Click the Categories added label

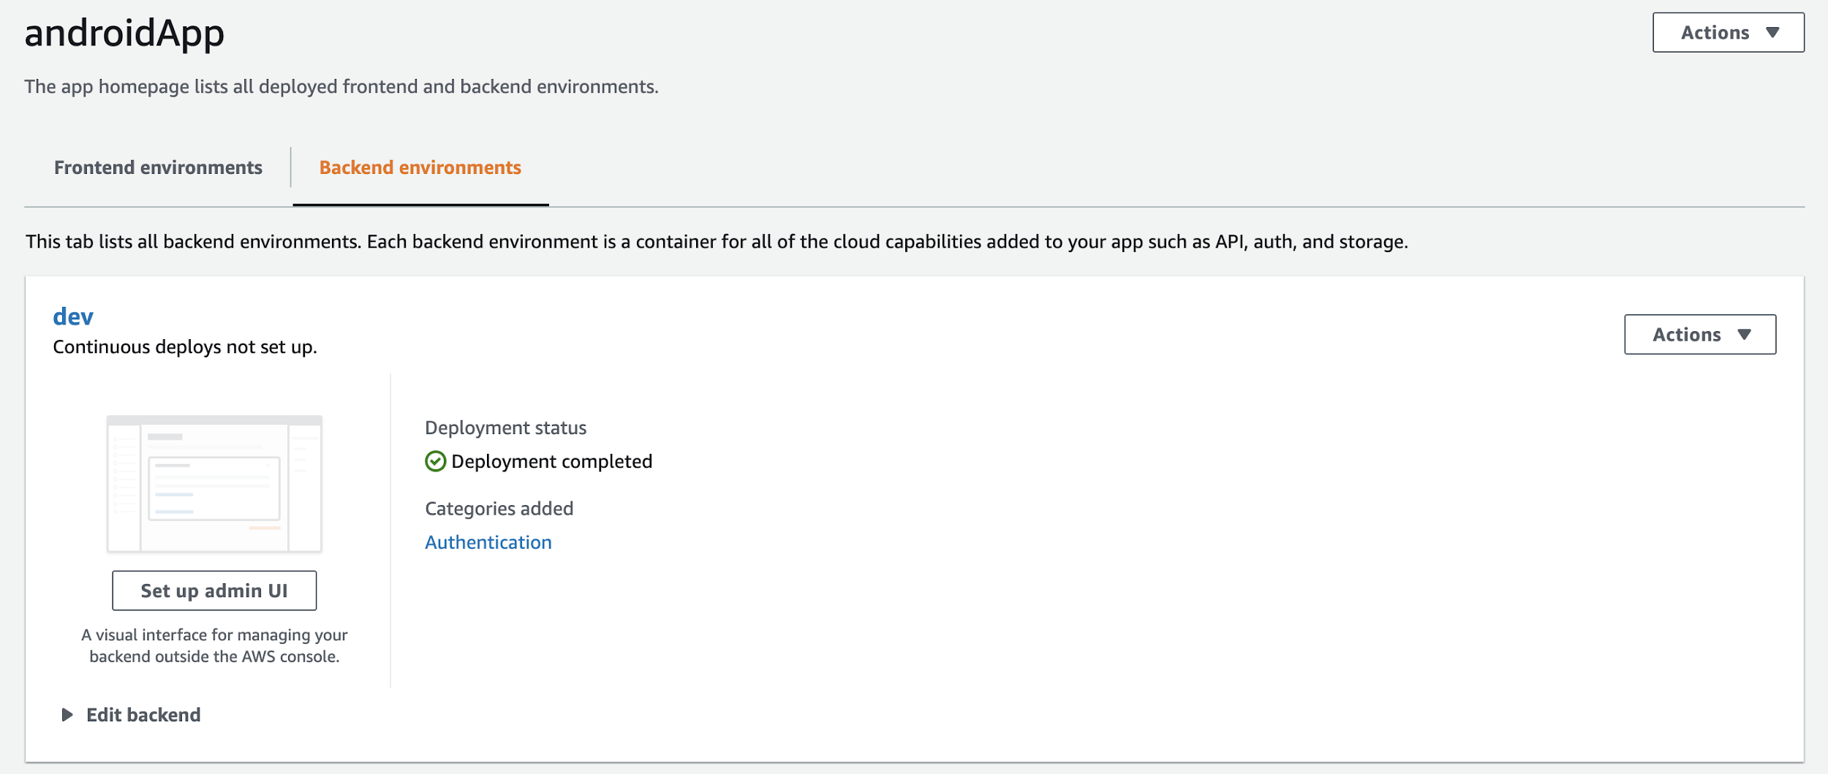[499, 509]
